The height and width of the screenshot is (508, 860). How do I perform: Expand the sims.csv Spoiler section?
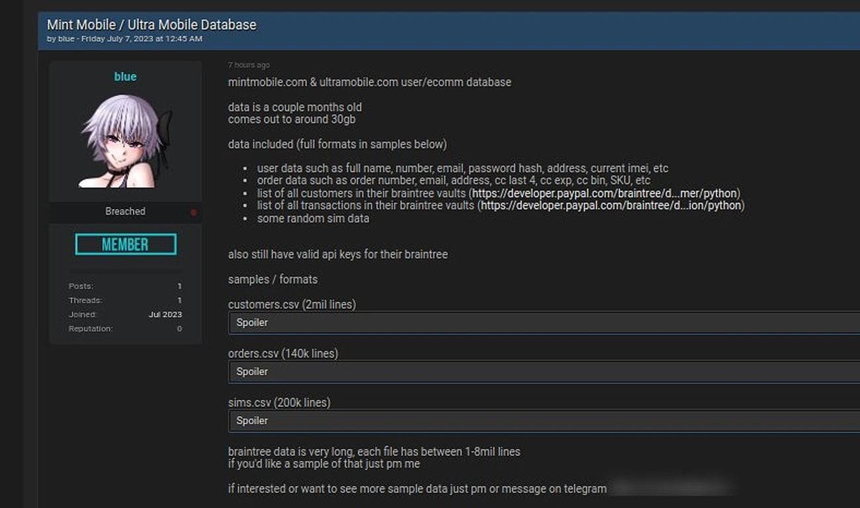(x=252, y=421)
